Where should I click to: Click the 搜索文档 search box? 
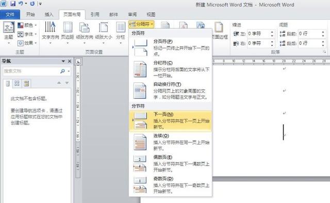31,71
